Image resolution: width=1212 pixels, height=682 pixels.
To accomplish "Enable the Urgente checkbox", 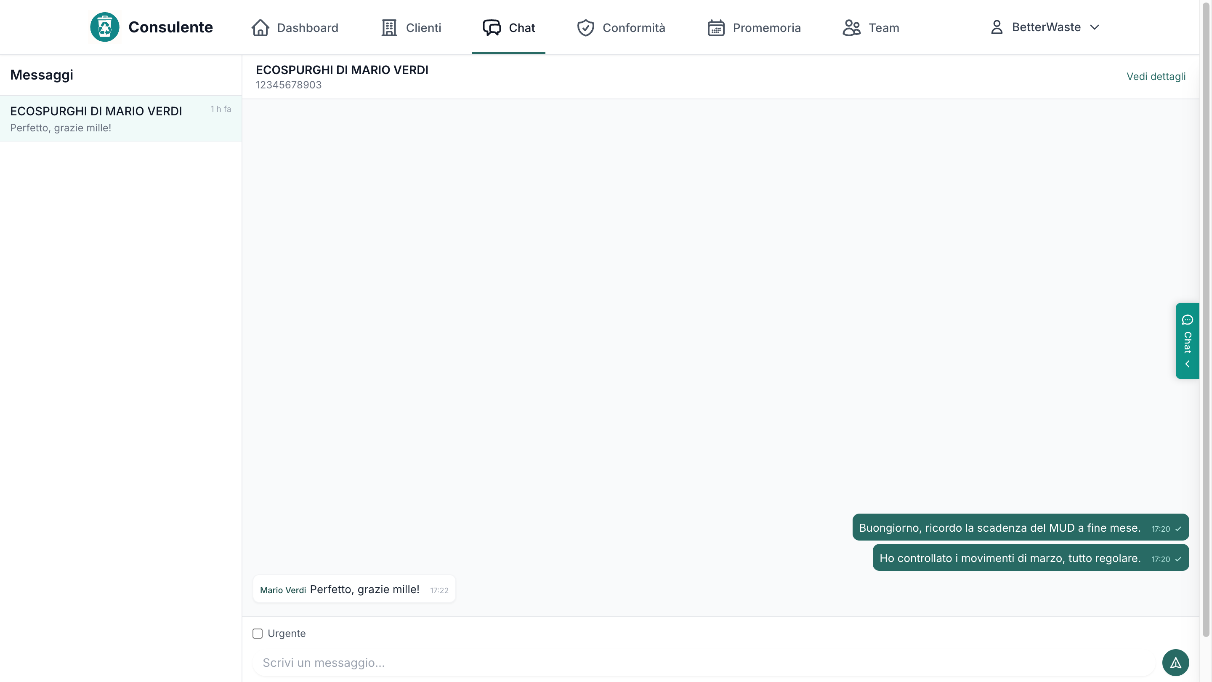I will point(258,634).
